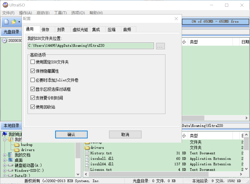Image resolution: width=250 pixels, height=184 pixels.
Task: Click the License.txt file icon
Action: [x=87, y=170]
